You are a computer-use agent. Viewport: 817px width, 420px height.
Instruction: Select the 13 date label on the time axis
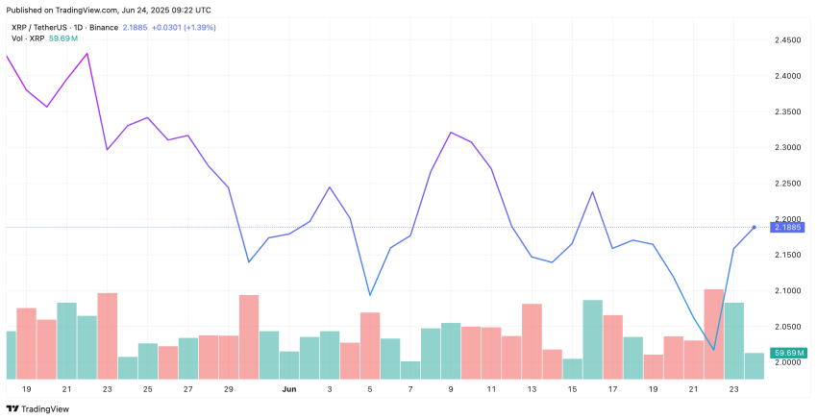coord(532,389)
